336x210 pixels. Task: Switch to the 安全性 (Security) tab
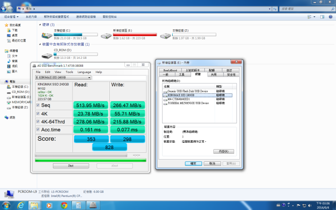point(231,75)
